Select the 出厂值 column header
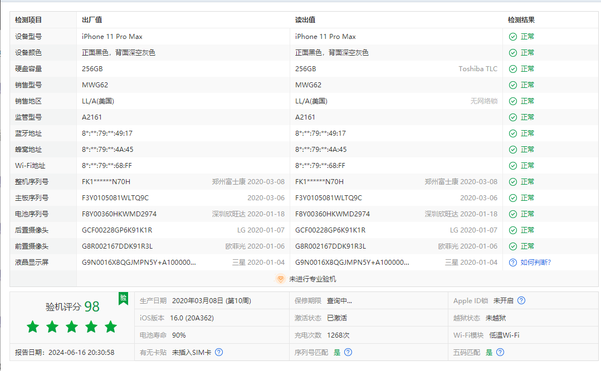 pos(92,20)
